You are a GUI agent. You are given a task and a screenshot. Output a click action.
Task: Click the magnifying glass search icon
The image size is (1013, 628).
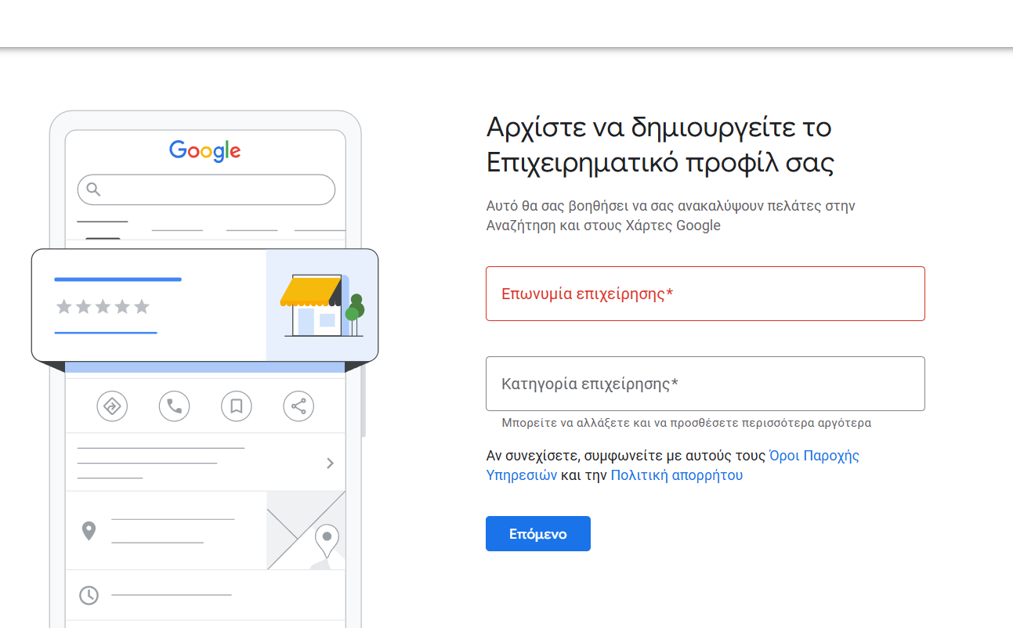(x=93, y=189)
